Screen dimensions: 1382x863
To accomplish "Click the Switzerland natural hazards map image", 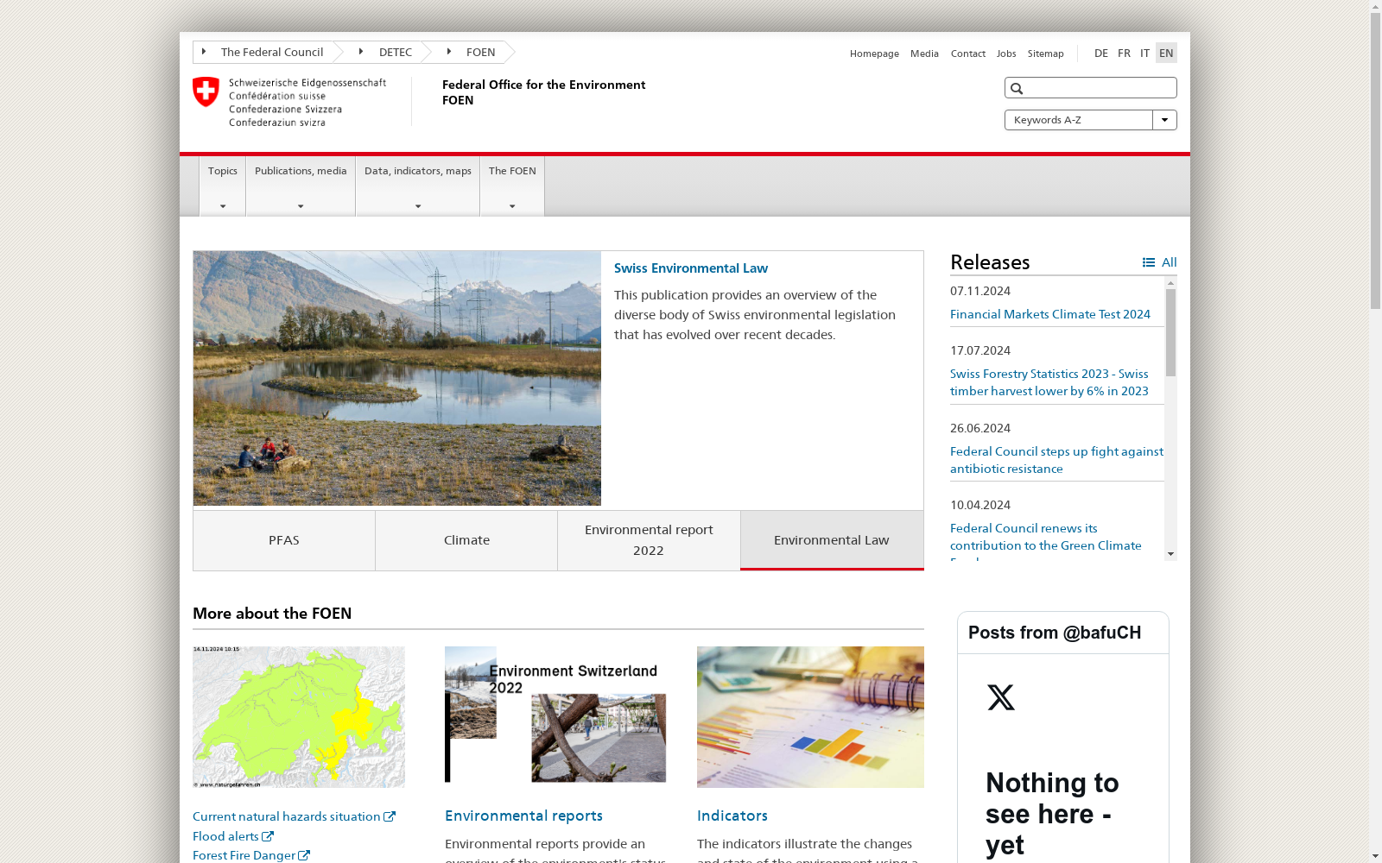I will (x=299, y=717).
